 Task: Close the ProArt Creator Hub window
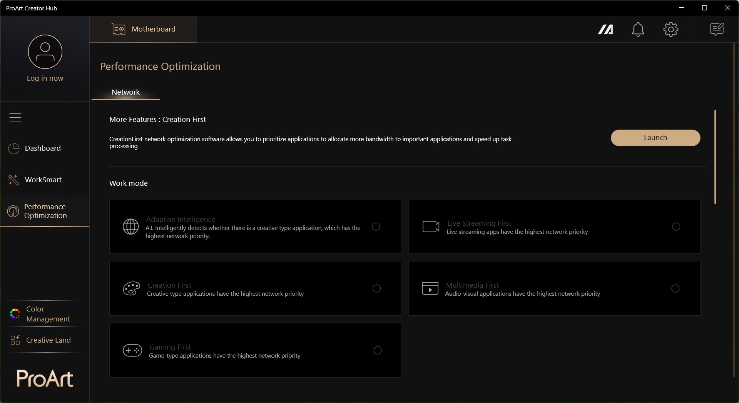727,8
